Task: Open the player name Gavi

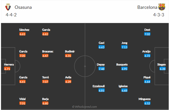Action: [101, 43]
